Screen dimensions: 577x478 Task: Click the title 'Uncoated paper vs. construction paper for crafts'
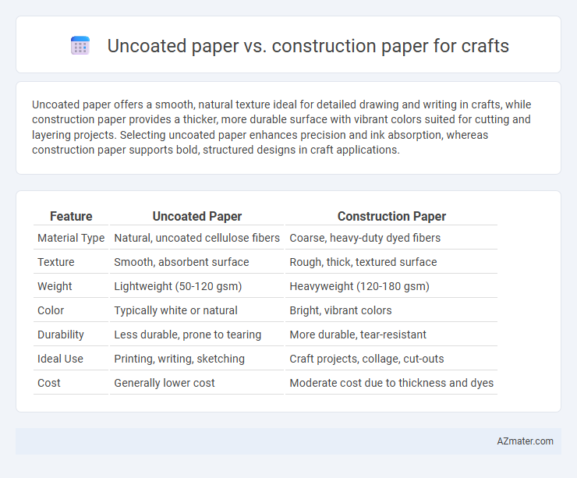[x=308, y=46]
